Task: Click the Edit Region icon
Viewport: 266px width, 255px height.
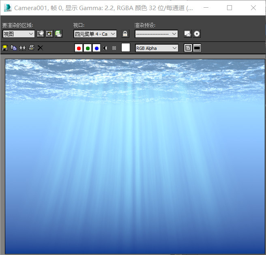Action: (41, 34)
